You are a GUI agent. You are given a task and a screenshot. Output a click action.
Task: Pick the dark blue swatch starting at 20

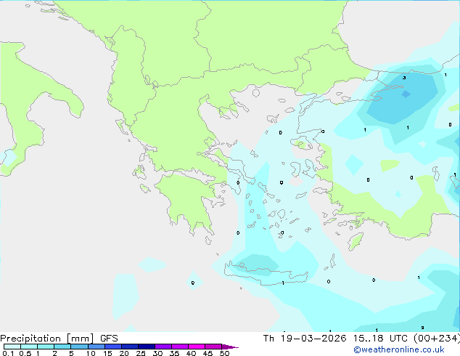click(130, 347)
